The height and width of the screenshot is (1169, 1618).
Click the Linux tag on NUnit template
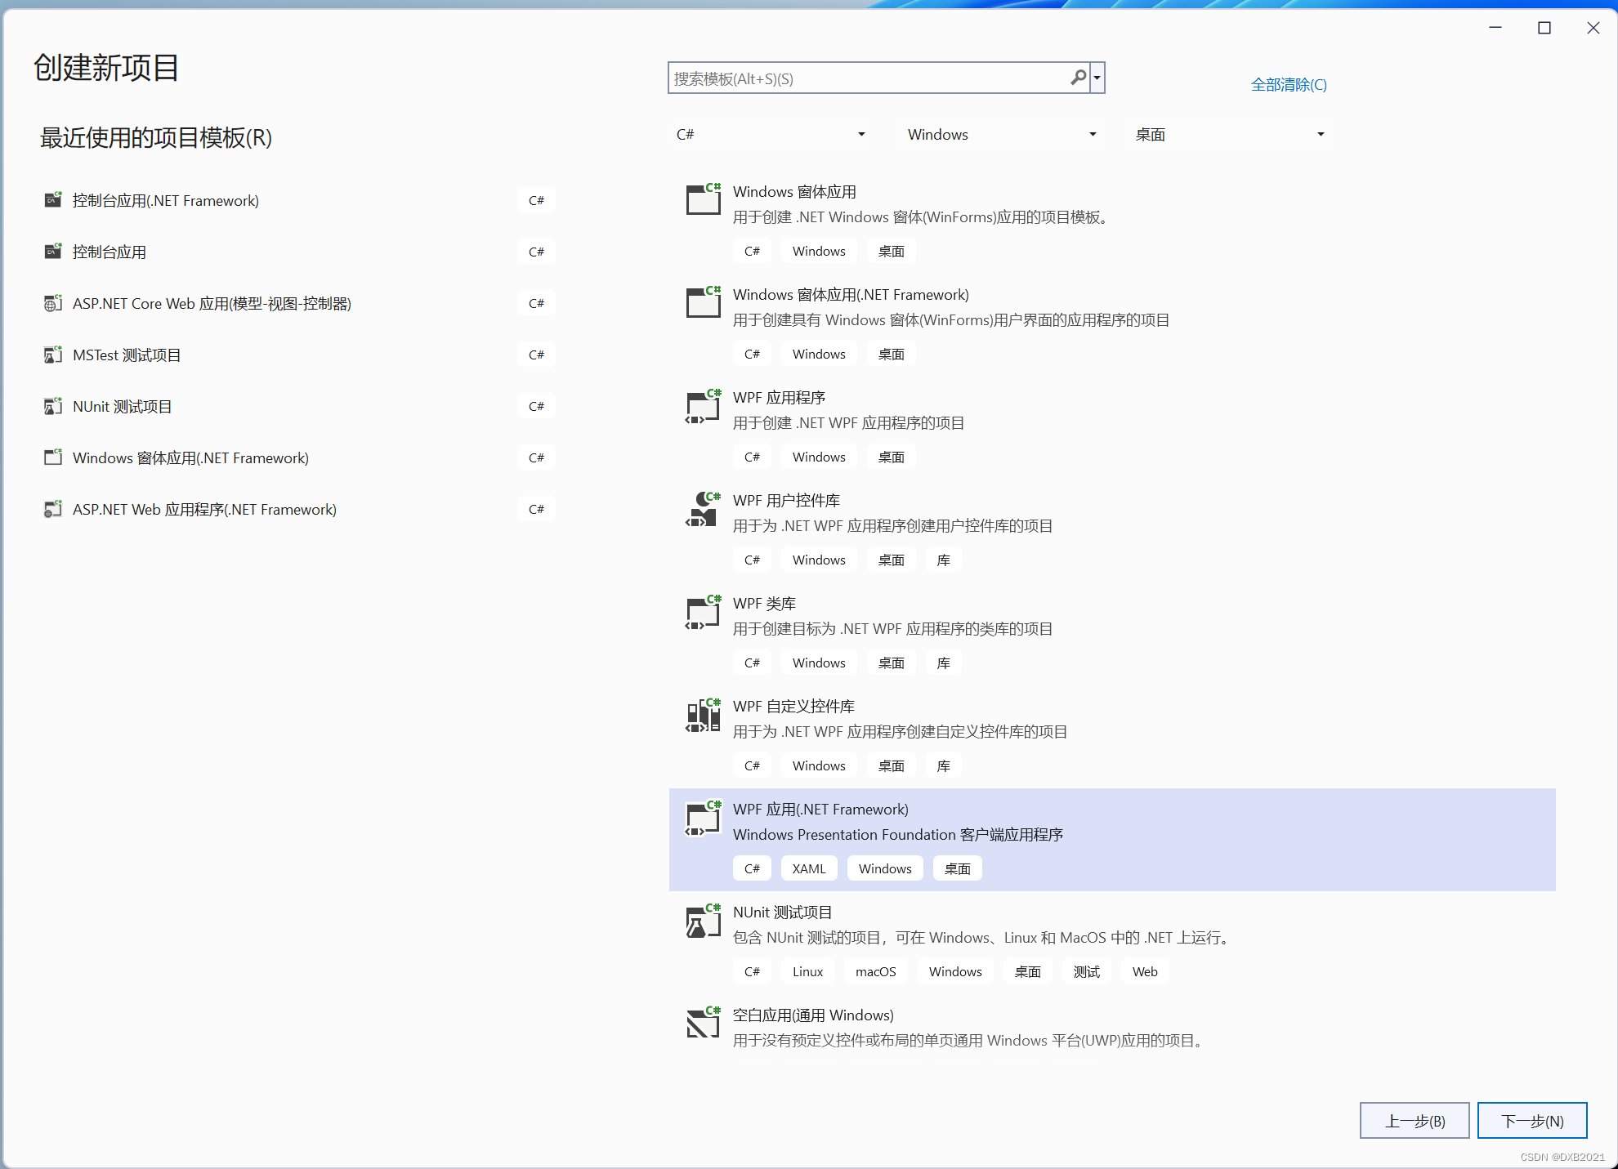click(x=807, y=971)
